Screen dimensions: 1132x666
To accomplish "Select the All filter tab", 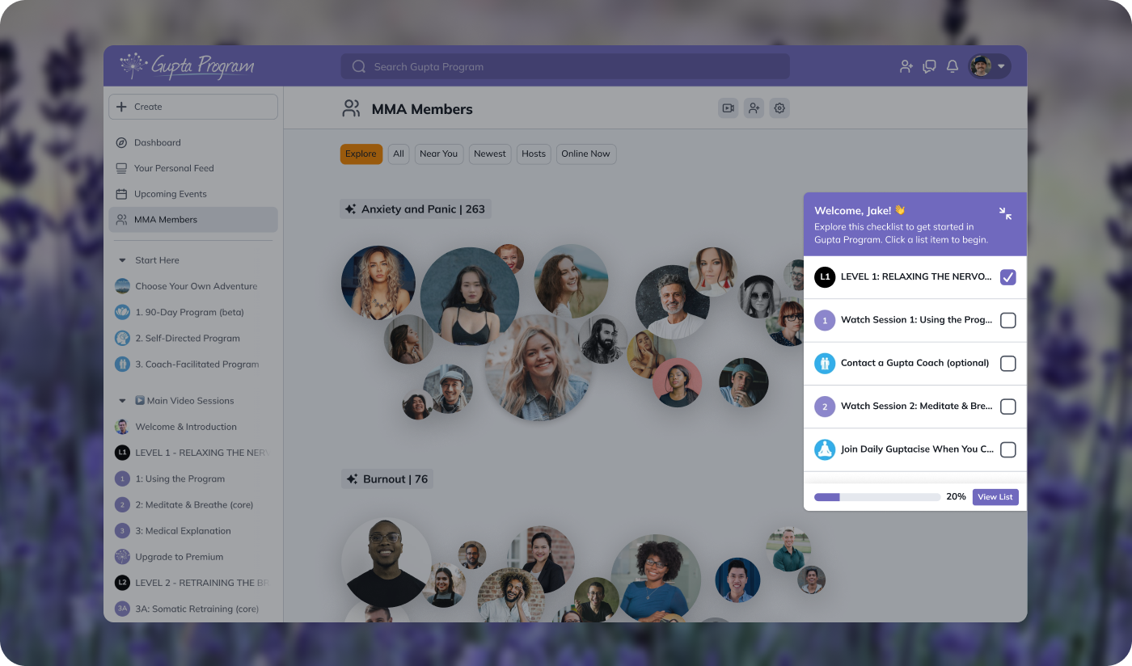I will (399, 154).
